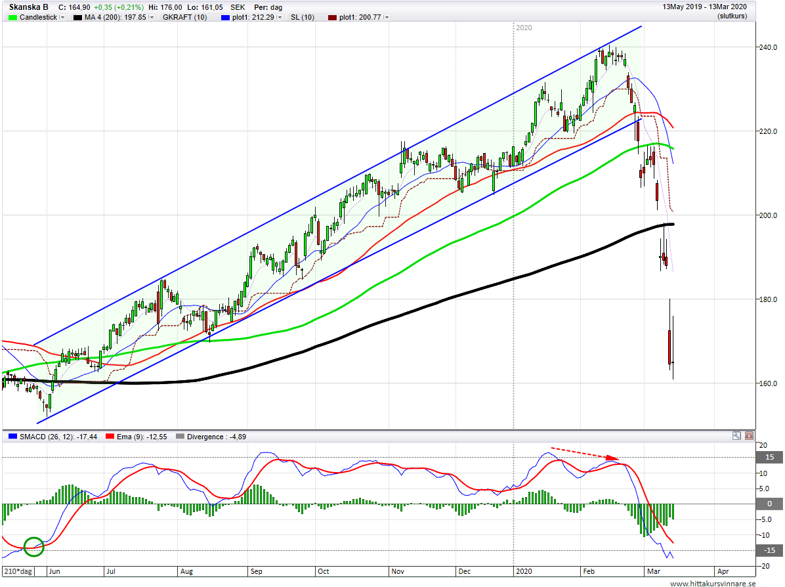
Task: Click the MACD lower level -15 marker
Action: tap(769, 550)
